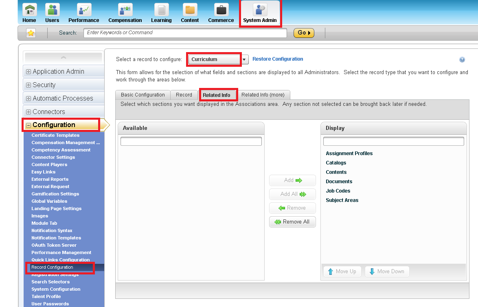Expand the Application Admin section
478x307 pixels.
tap(29, 72)
